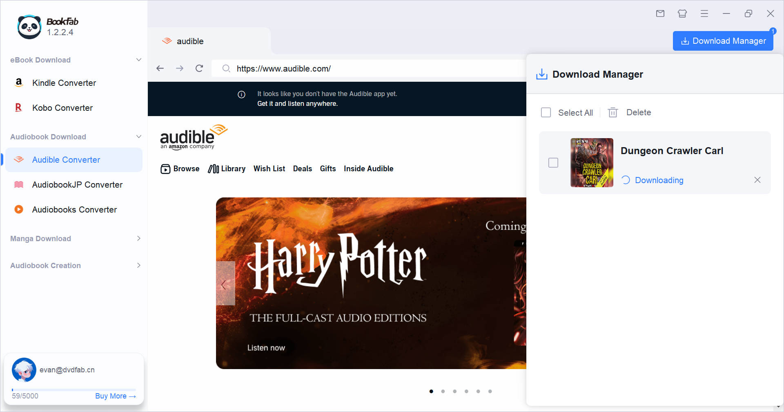Open the Kindle Converter sidebar item
The height and width of the screenshot is (412, 784).
tap(64, 83)
